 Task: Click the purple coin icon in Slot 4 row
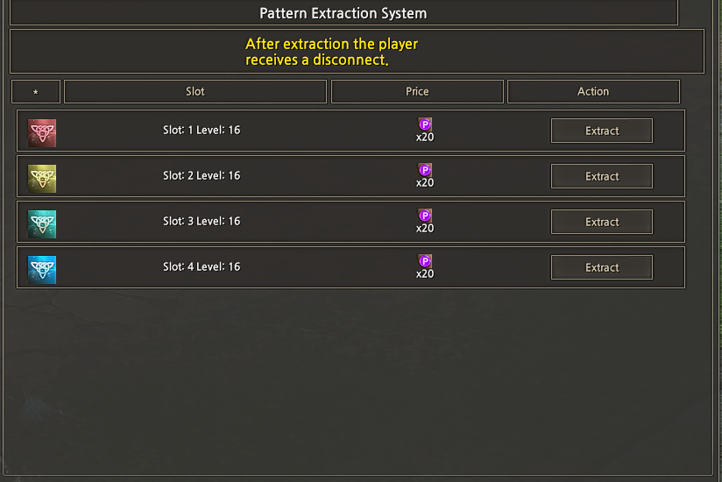coord(425,261)
